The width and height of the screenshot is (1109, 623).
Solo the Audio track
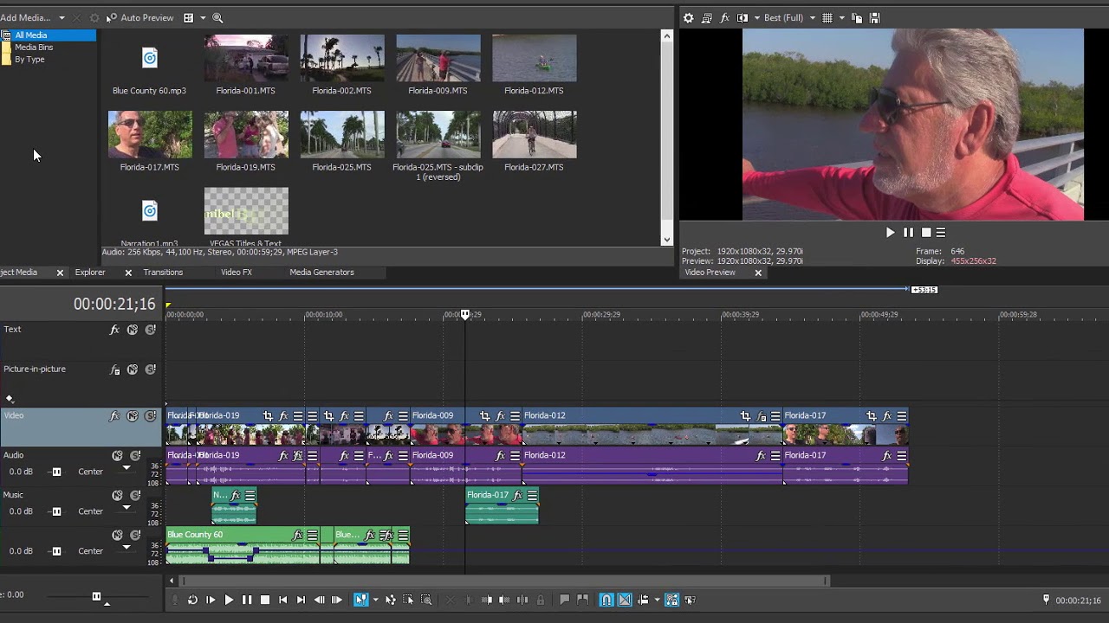point(135,456)
